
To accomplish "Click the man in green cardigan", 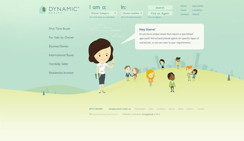I will coord(172,82).
